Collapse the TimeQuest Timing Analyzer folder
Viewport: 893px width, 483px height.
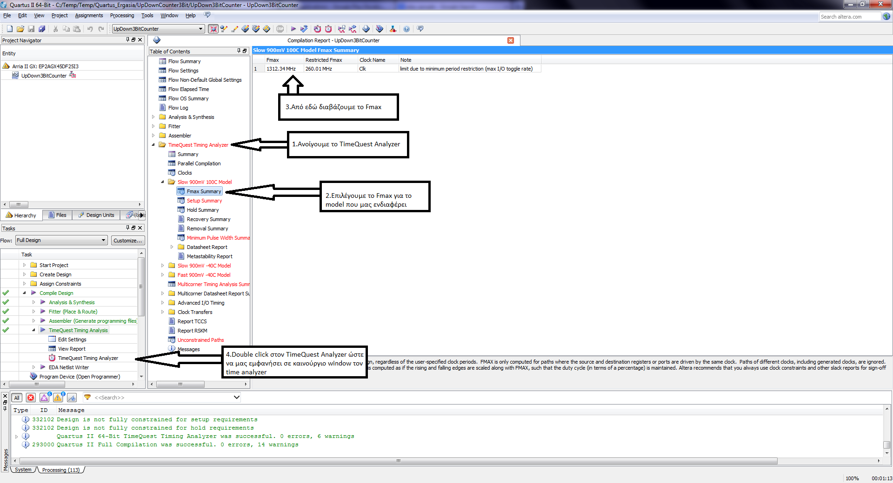[153, 145]
